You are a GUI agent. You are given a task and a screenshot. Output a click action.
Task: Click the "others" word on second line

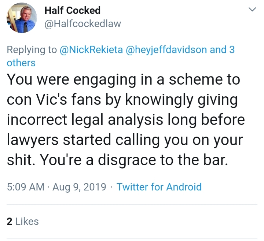(21, 63)
